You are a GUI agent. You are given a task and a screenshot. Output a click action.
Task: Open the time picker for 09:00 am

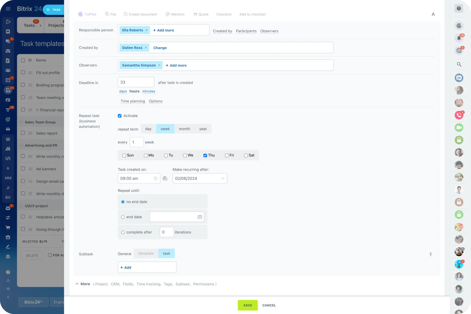pos(156,178)
